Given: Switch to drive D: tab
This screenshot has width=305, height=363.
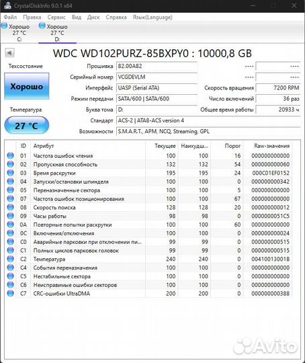Looking at the screenshot, I should [x=57, y=32].
